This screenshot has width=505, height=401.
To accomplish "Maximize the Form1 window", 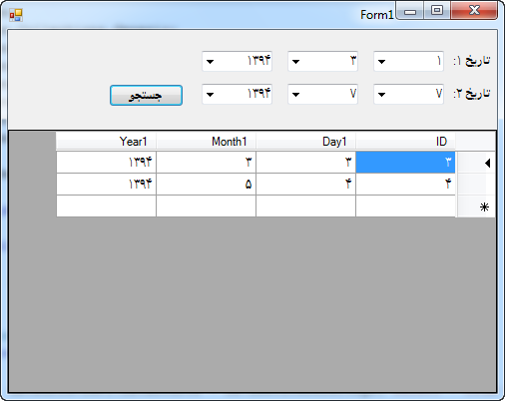I will (x=437, y=11).
